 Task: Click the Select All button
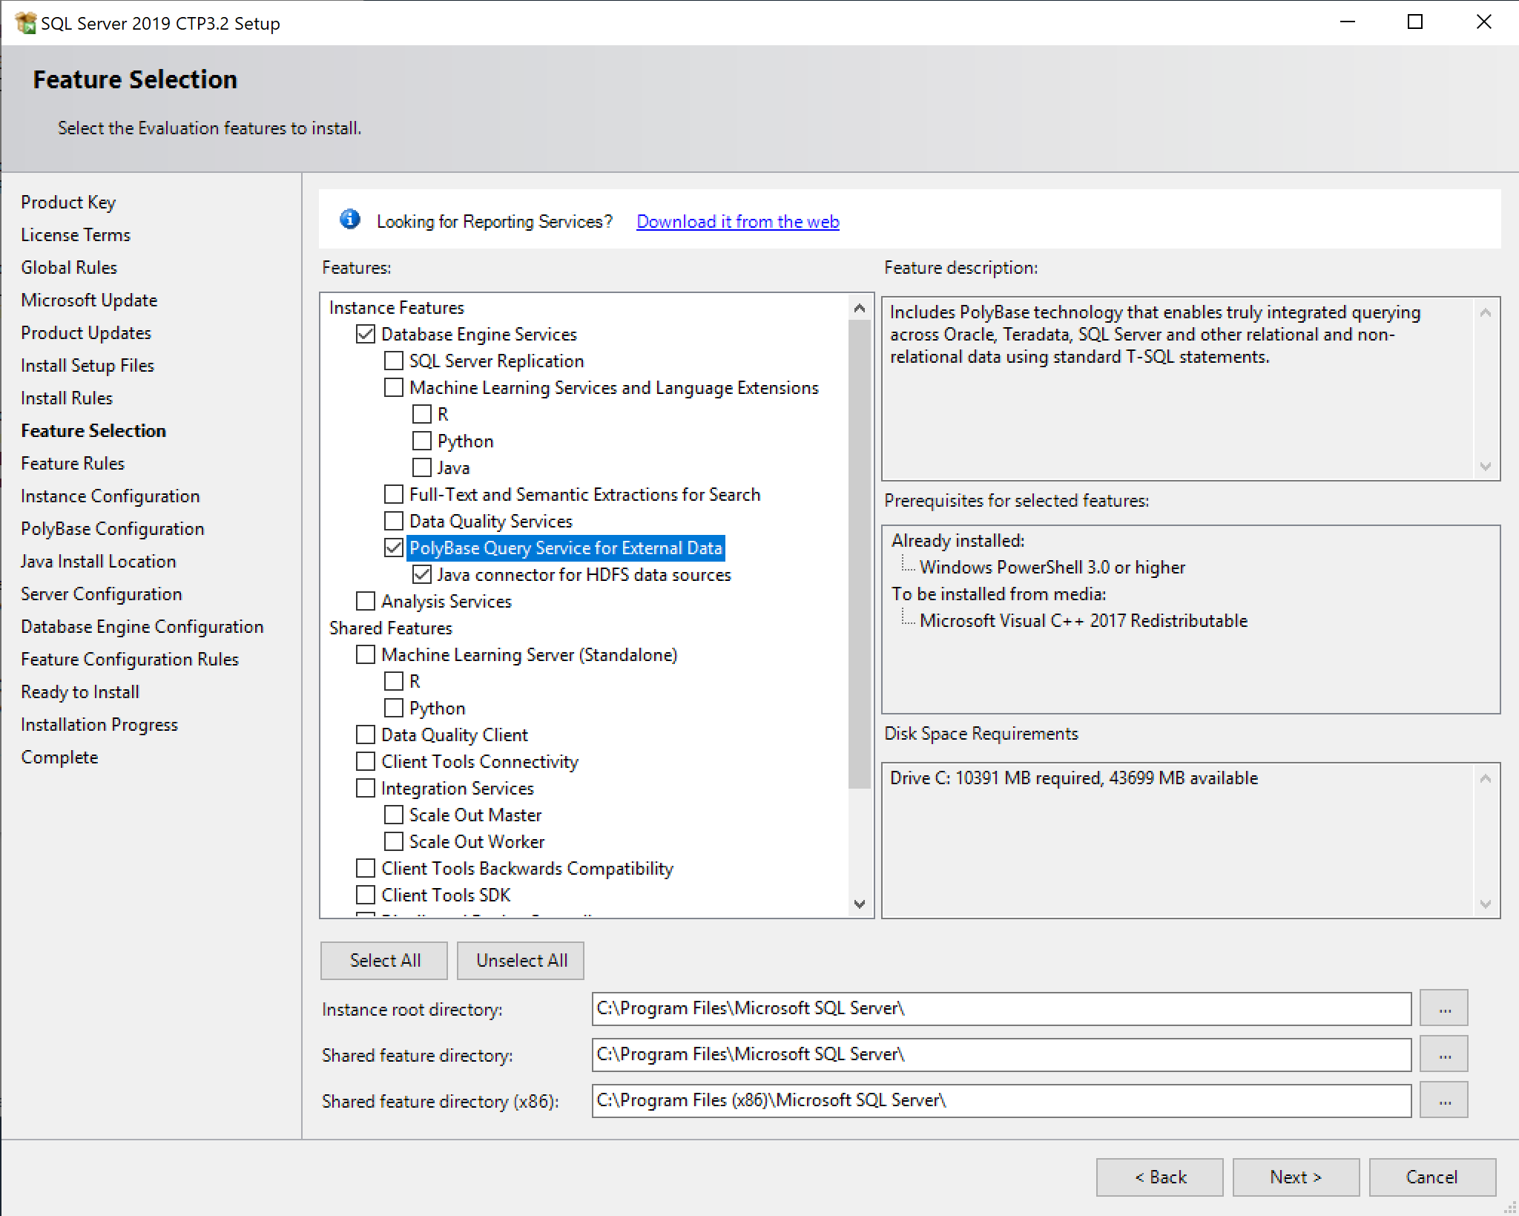[384, 959]
